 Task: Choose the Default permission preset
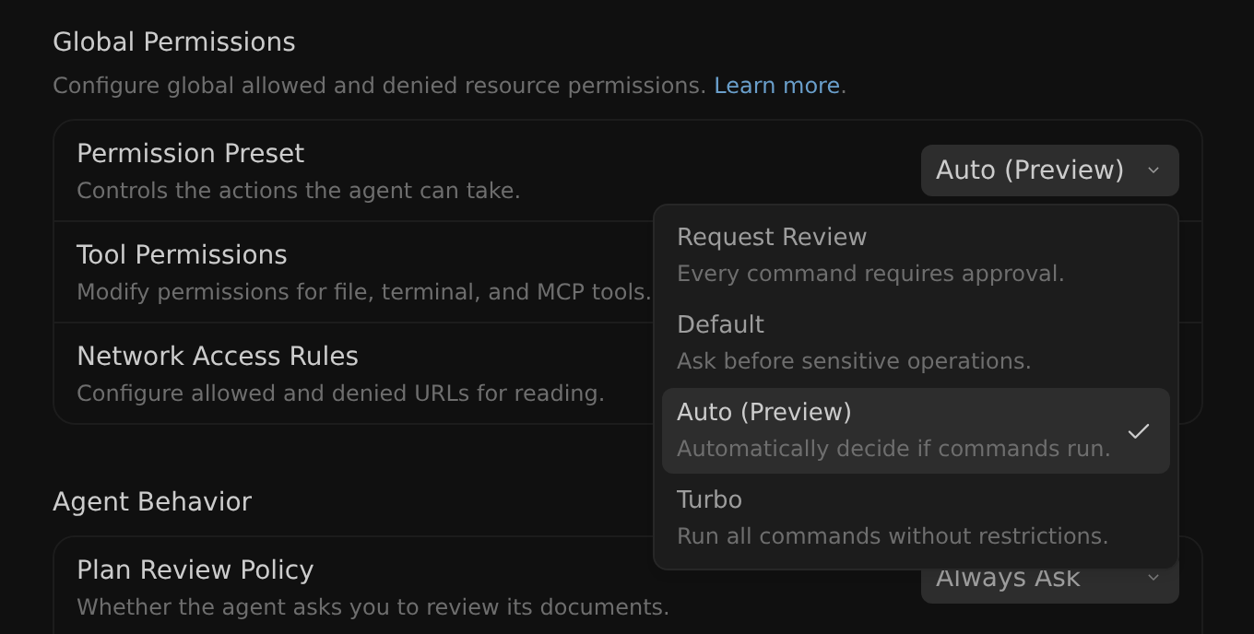tap(916, 343)
